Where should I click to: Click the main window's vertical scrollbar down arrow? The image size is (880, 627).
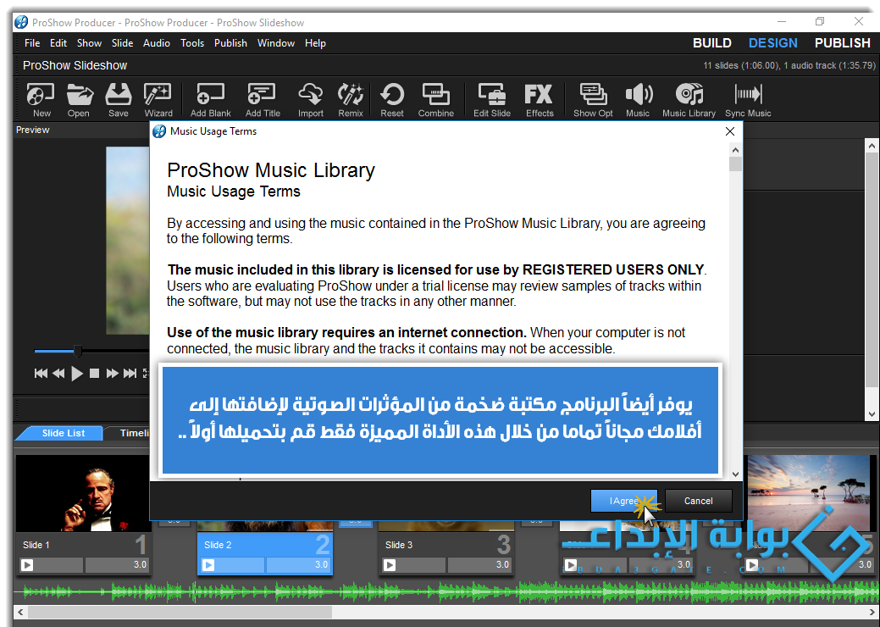coord(872,414)
